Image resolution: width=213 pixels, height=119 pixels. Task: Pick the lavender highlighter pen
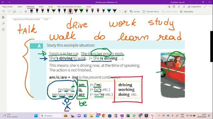(114, 11)
